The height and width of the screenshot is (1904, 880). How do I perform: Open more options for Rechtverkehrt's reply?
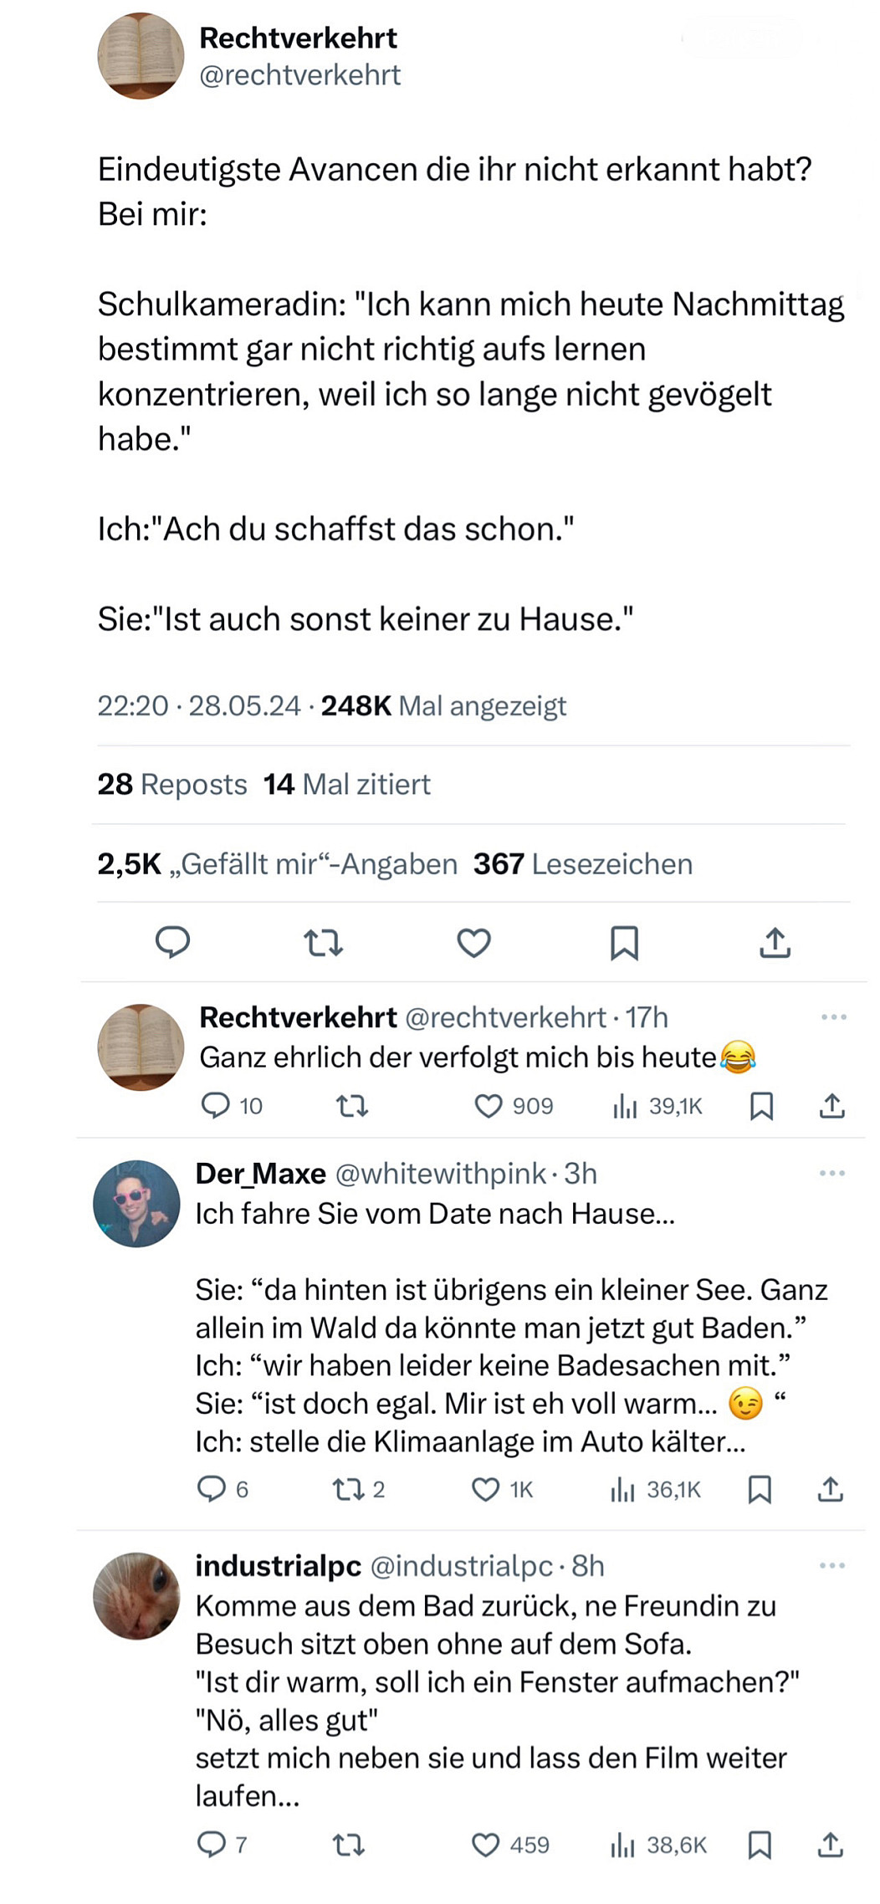[x=833, y=1017]
